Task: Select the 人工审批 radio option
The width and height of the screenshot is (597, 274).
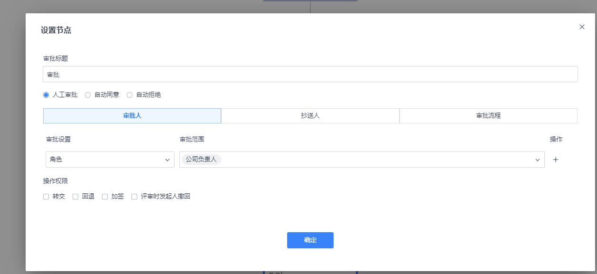Action: click(46, 94)
